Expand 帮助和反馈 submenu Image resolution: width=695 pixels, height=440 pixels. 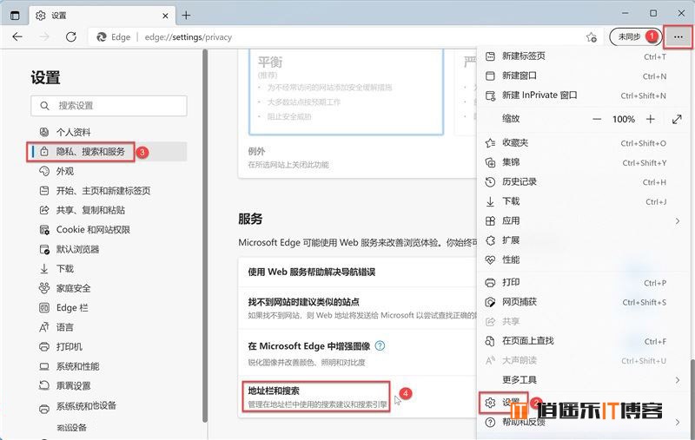(583, 423)
